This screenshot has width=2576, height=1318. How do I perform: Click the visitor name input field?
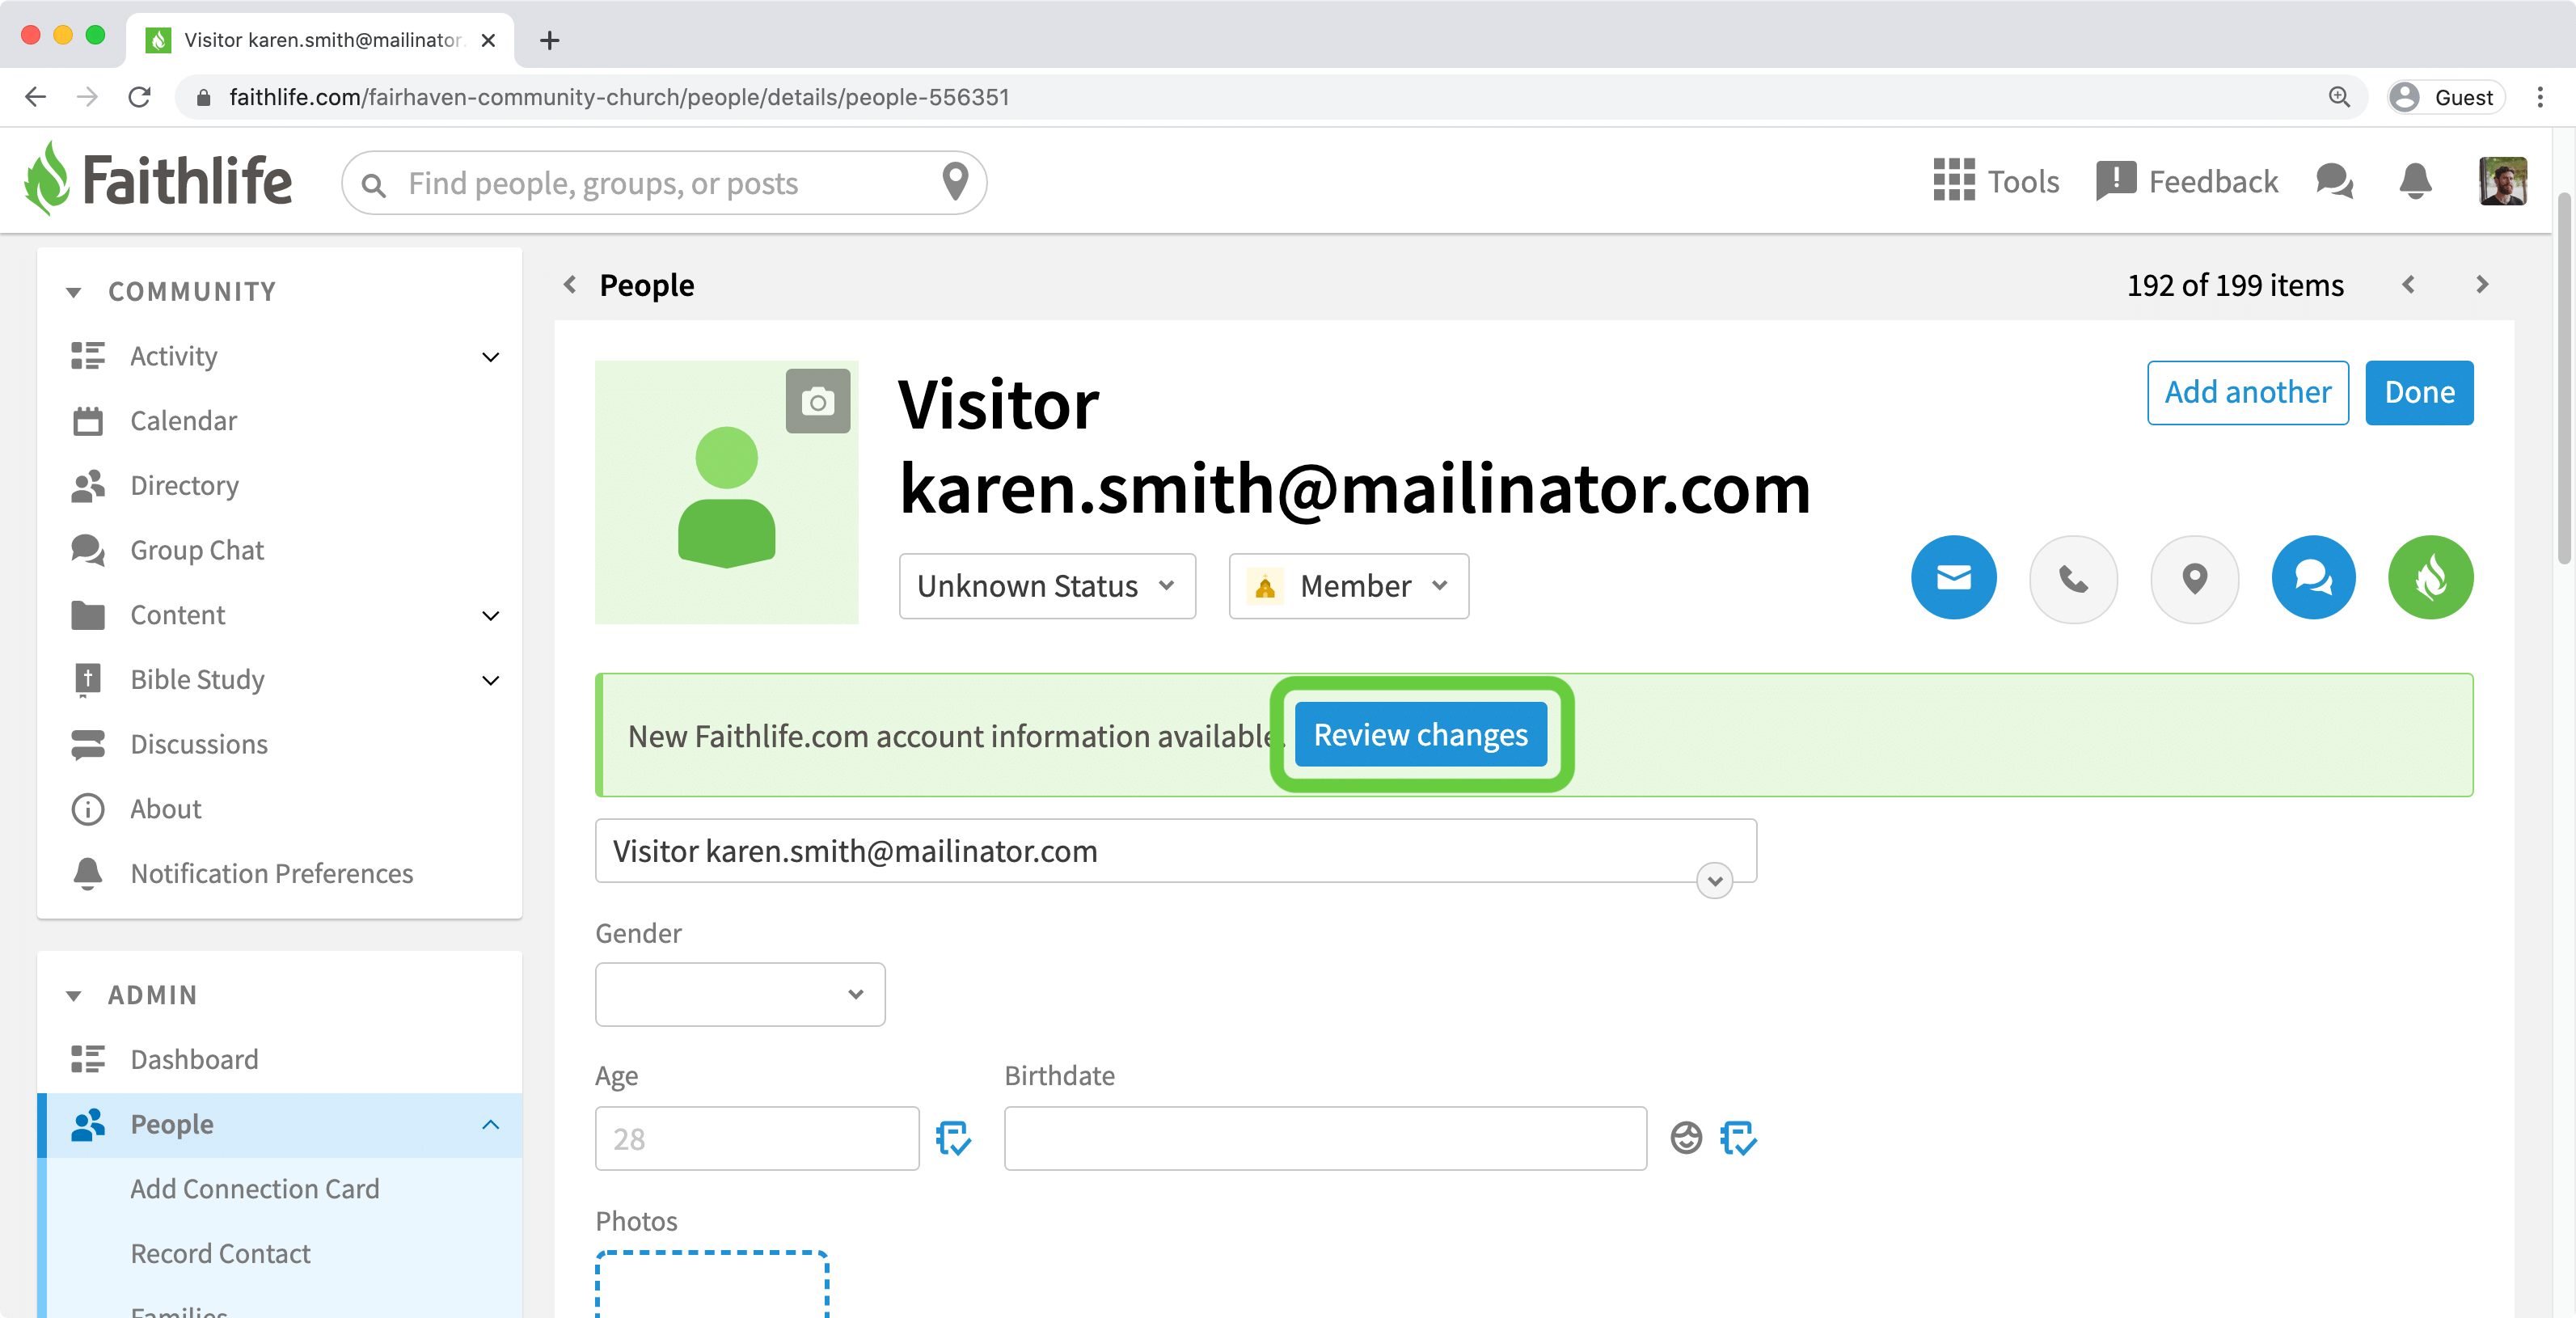(1175, 851)
